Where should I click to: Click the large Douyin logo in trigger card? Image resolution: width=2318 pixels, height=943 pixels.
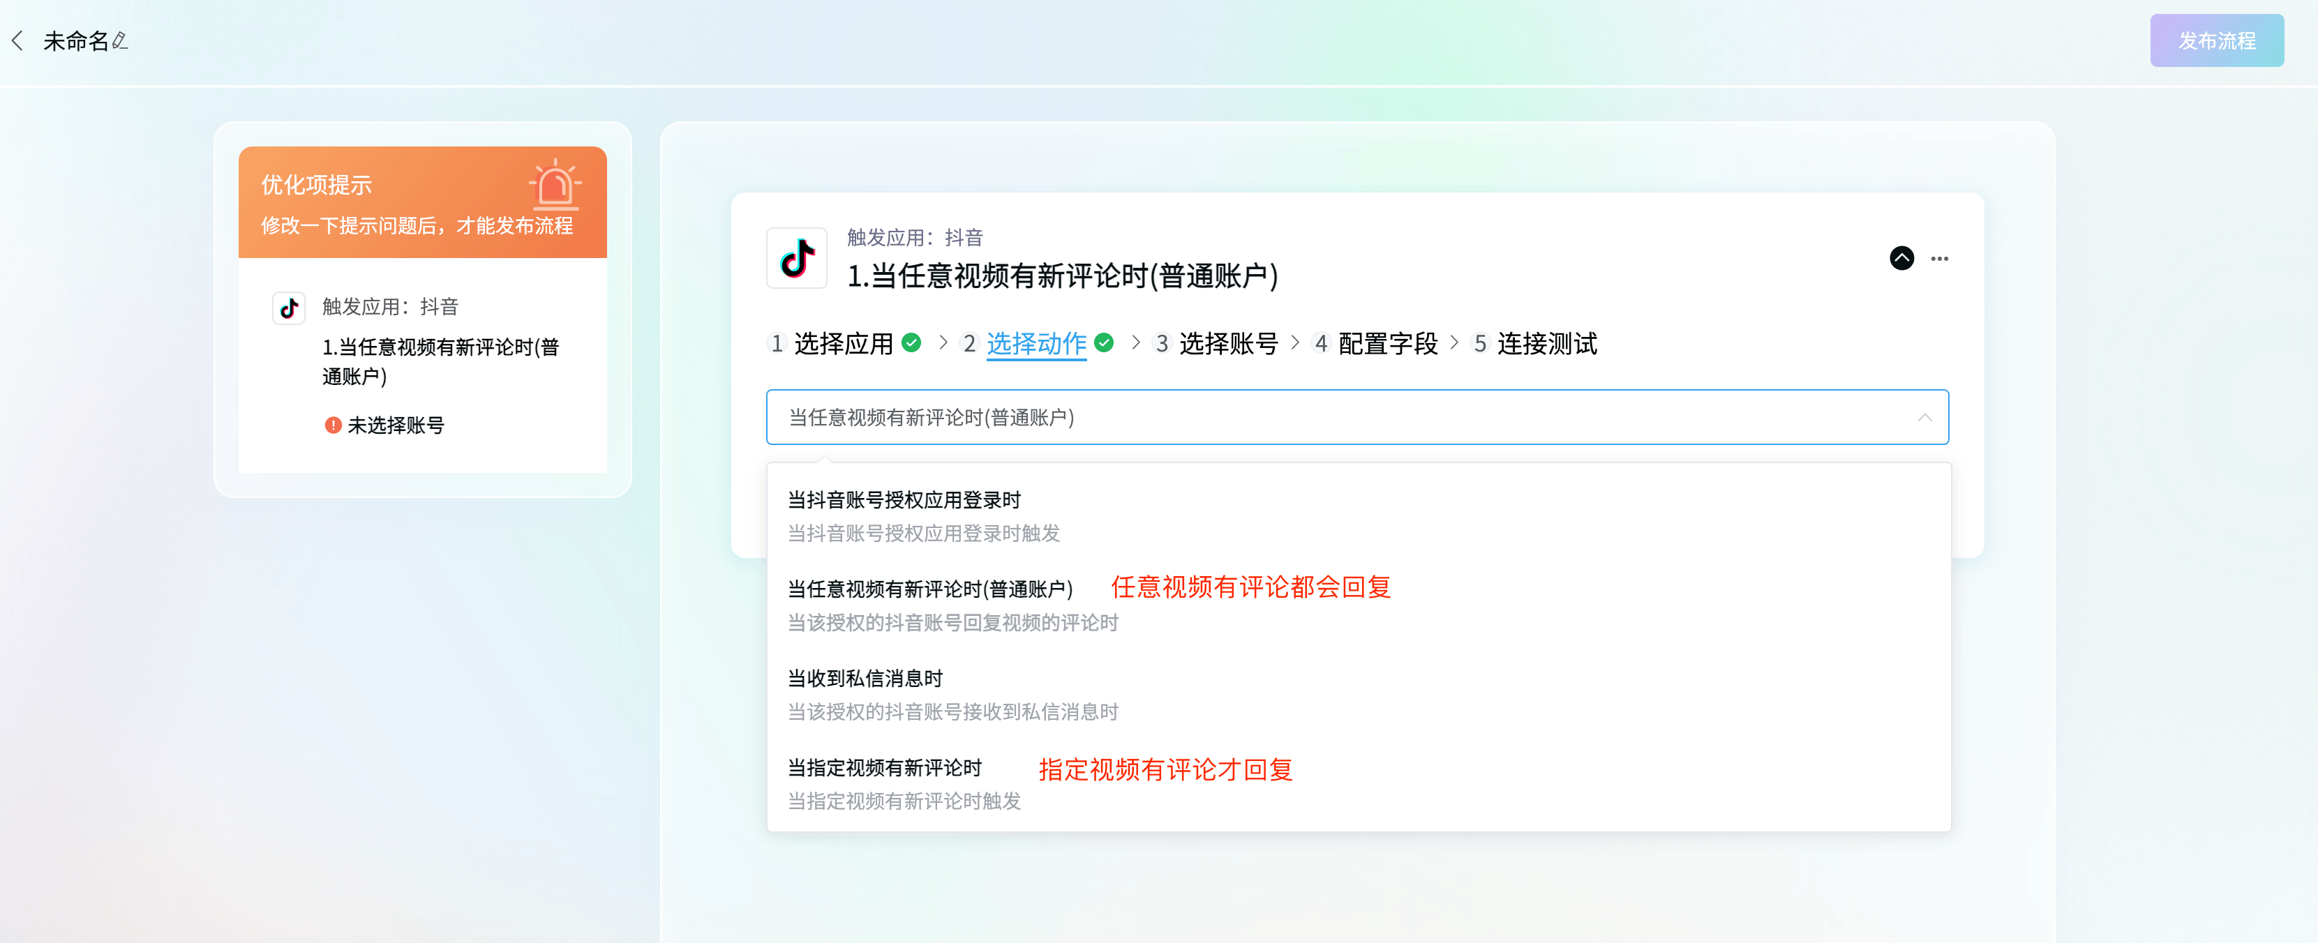(796, 258)
